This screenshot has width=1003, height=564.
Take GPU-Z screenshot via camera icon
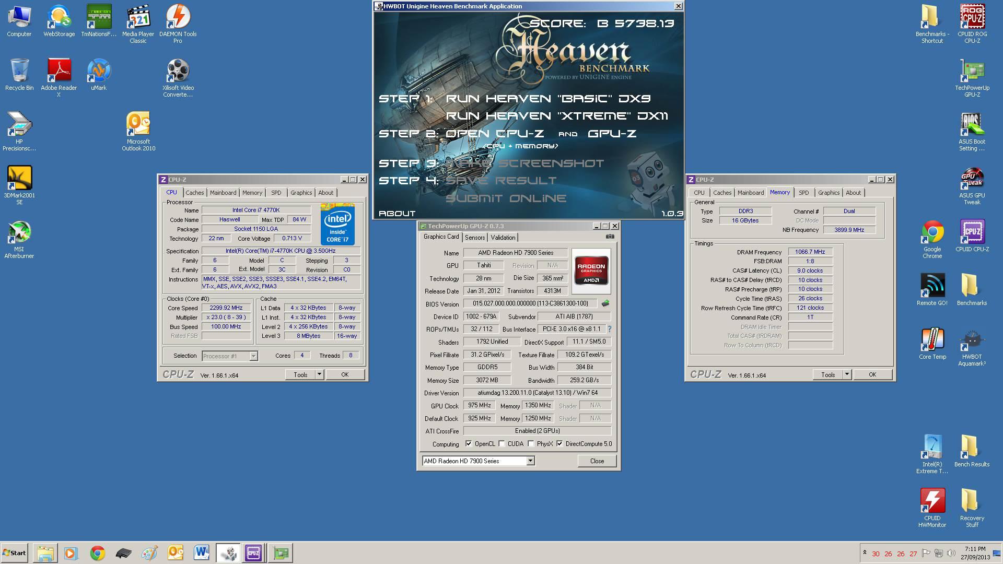[610, 237]
